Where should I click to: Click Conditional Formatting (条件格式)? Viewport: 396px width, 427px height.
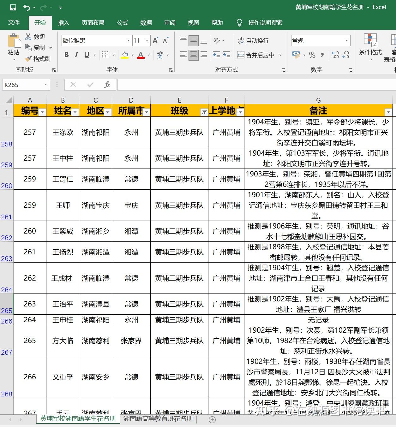(x=370, y=47)
